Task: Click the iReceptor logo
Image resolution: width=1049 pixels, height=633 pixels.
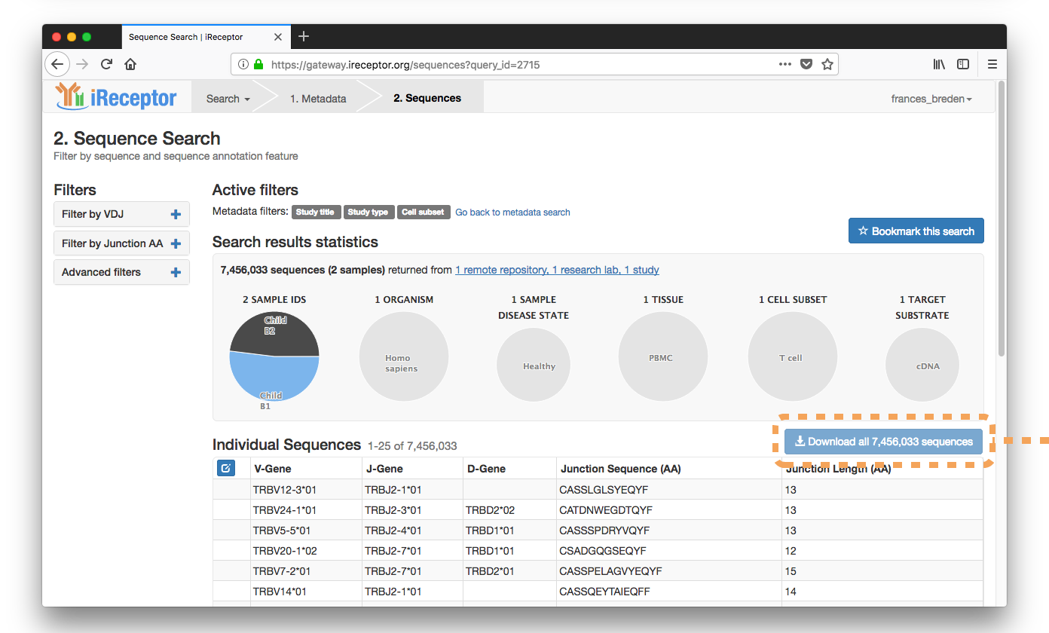Action: 116,96
